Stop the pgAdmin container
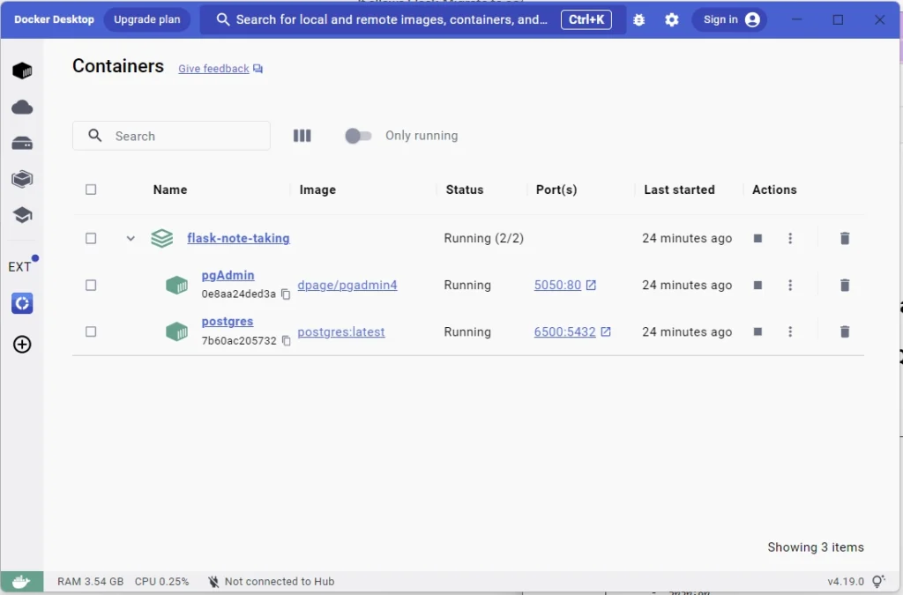903x595 pixels. pos(757,286)
